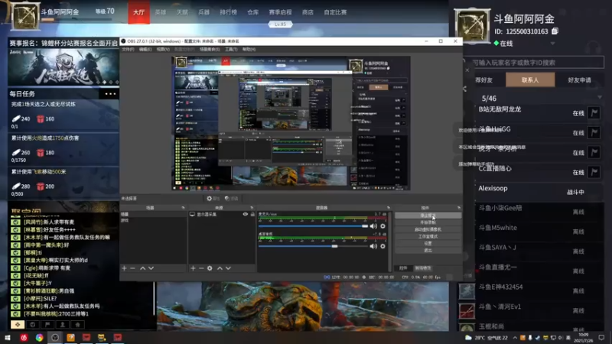
Task: Open daily tasks three-dot menu
Action: (x=110, y=93)
